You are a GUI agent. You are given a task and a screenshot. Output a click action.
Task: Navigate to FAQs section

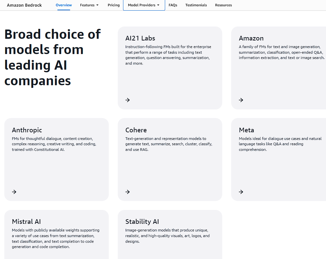click(173, 5)
